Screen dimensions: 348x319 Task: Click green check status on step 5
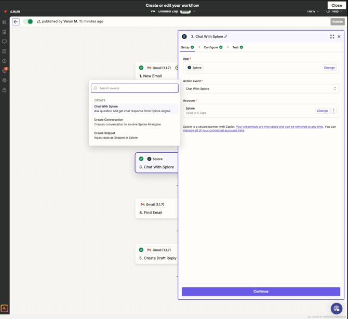141,250
